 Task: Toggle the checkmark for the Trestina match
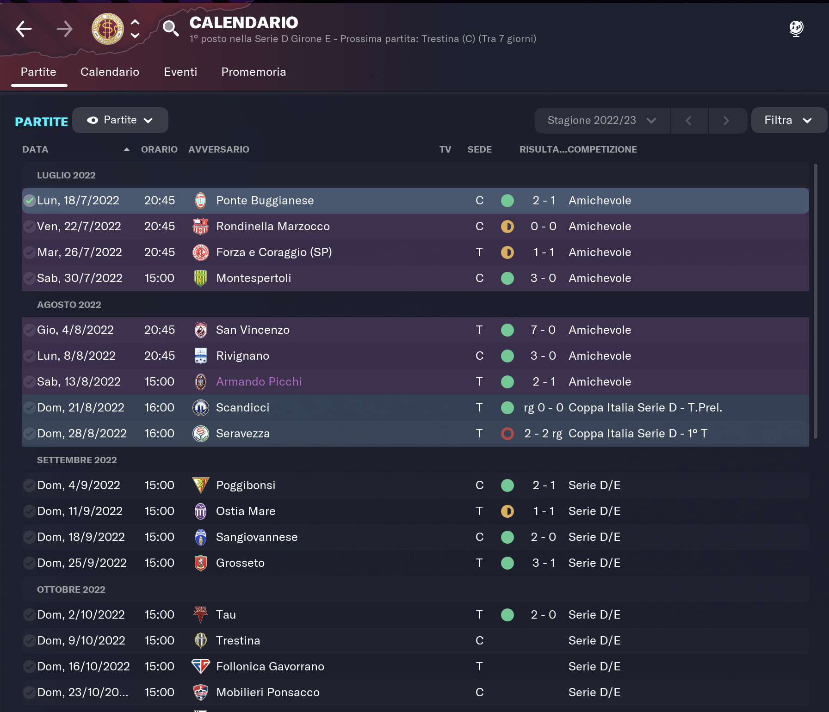click(30, 641)
